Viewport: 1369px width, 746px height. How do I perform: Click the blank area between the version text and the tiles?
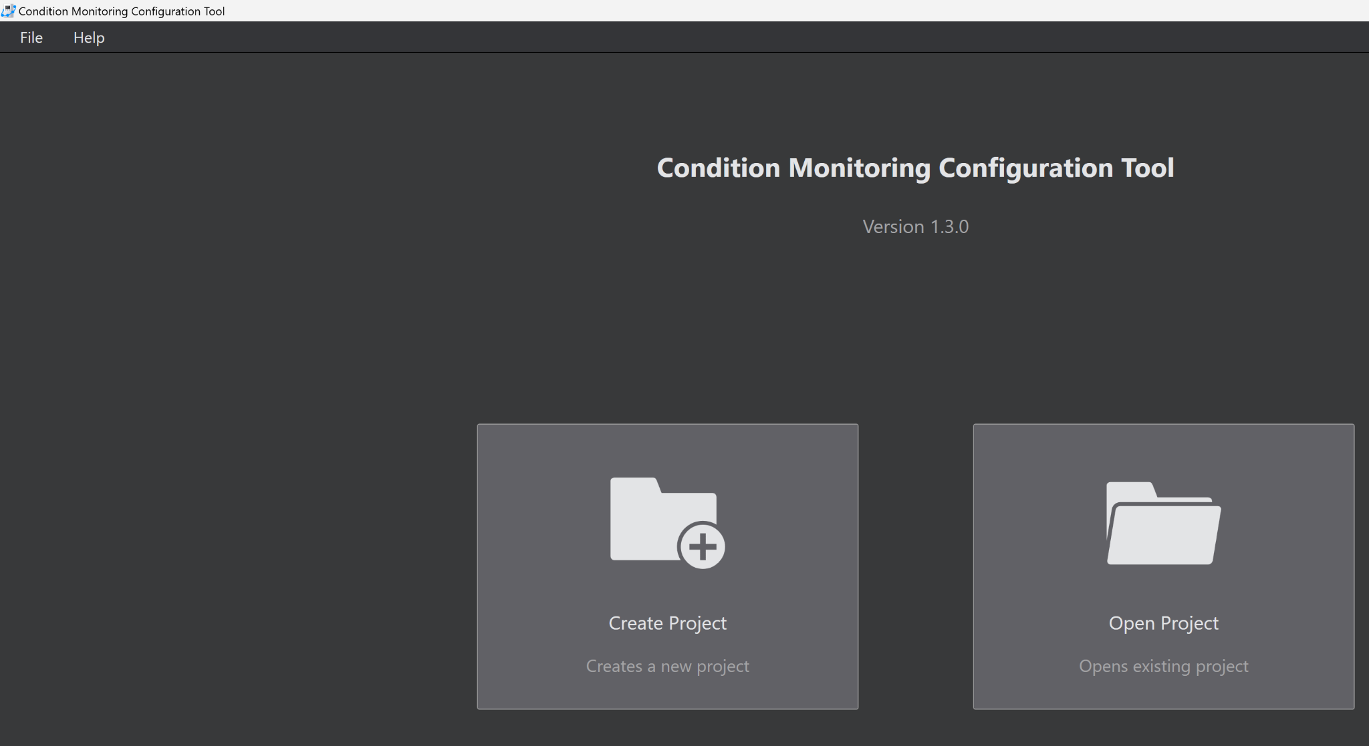coord(915,327)
